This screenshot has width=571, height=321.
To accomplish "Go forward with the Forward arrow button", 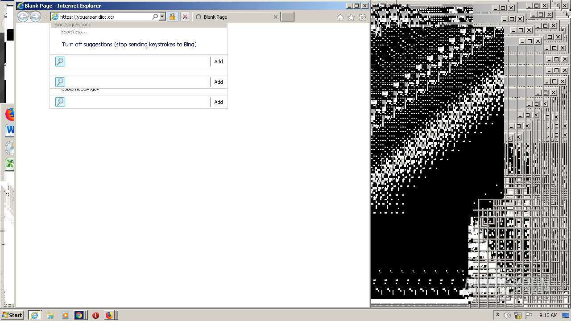I will click(x=35, y=17).
